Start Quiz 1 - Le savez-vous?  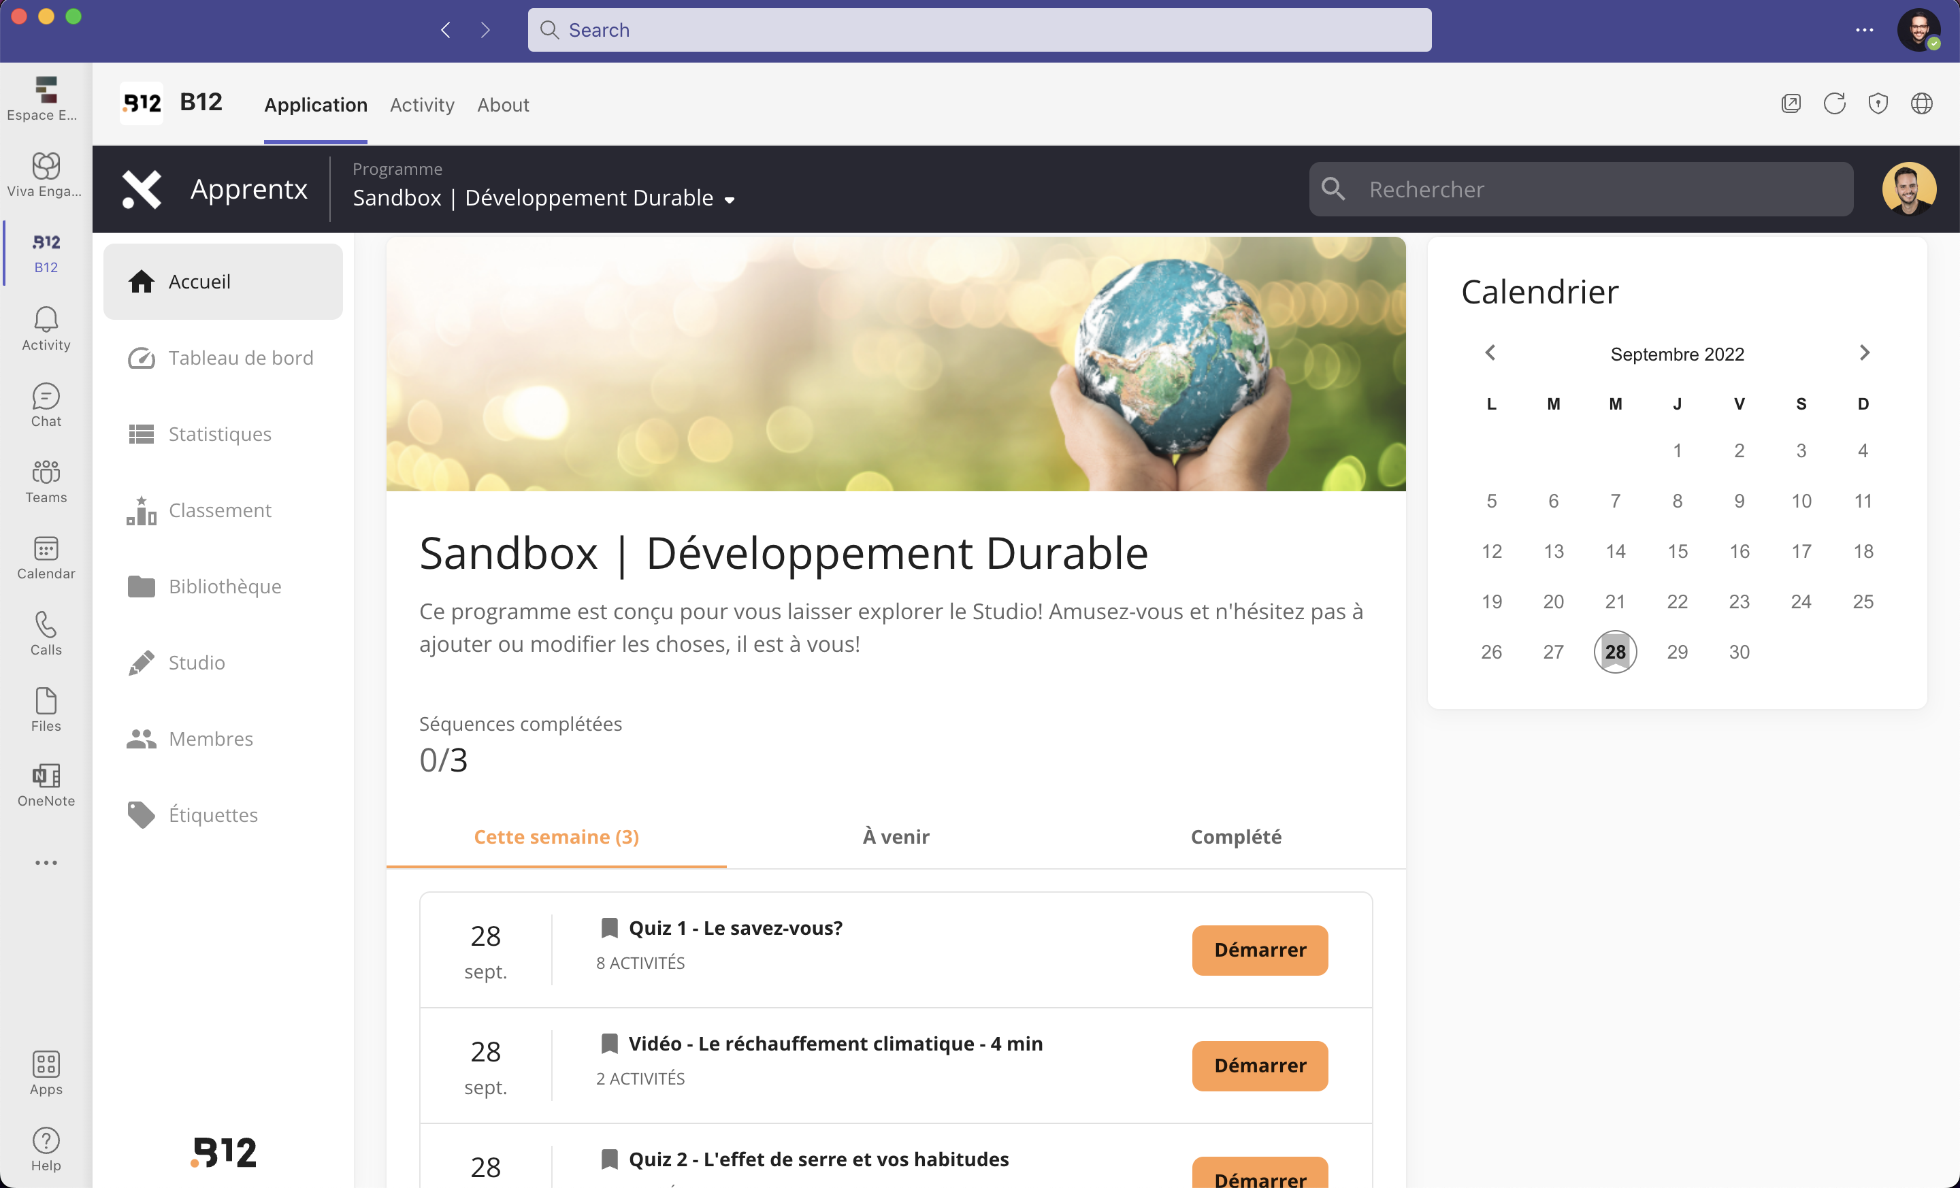(1260, 951)
